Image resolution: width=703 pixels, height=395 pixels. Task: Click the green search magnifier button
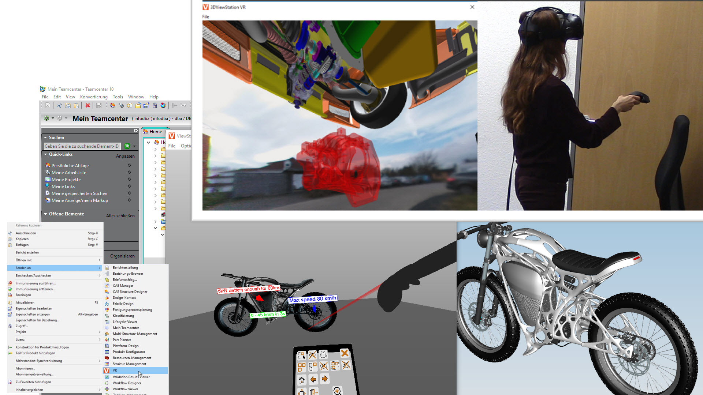point(127,146)
